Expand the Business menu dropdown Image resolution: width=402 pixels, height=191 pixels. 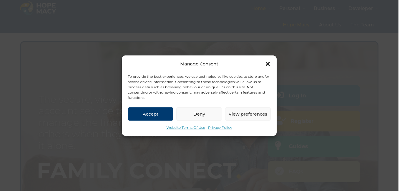(327, 8)
